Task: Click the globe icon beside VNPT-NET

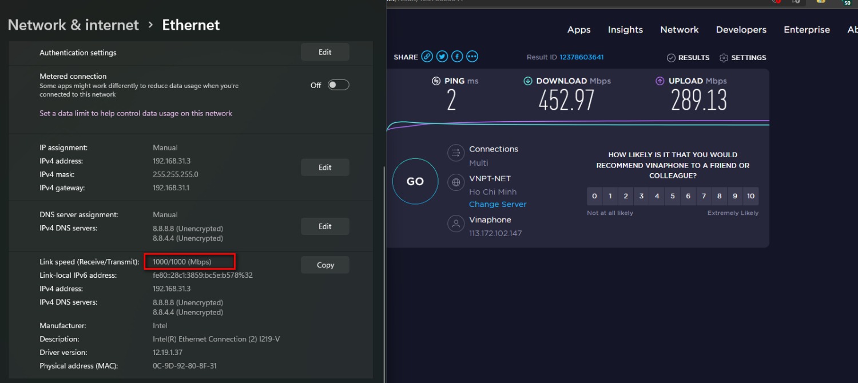Action: coord(456,182)
